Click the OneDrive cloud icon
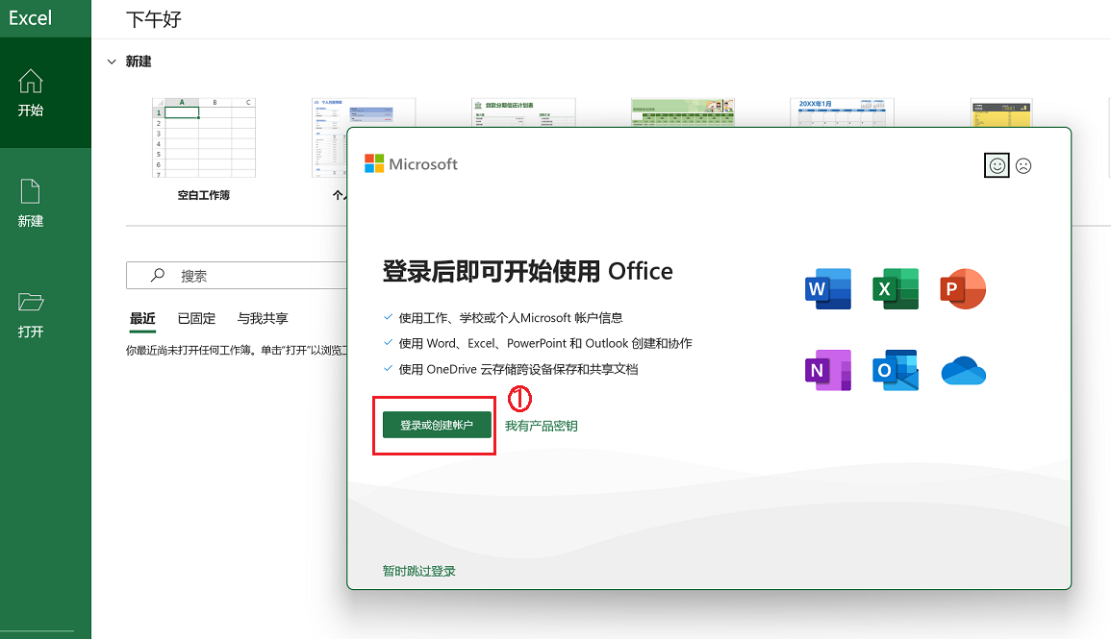 tap(963, 371)
